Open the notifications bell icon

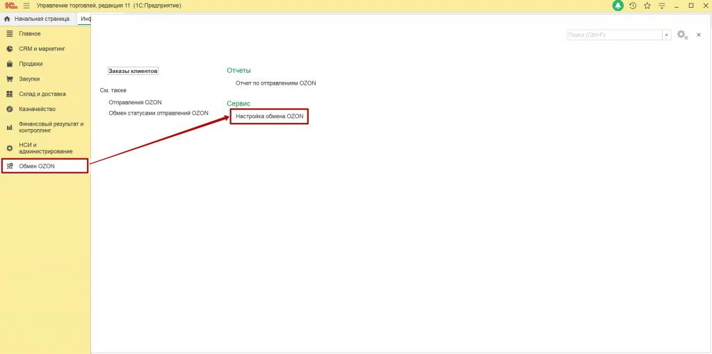[617, 6]
